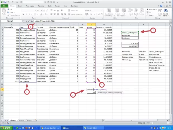Click cell J3 containing Пенка Димитрова
173x130 pixels.
pos(130,32)
